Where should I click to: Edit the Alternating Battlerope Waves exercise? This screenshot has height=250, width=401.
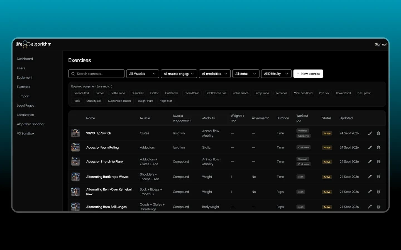[370, 177]
